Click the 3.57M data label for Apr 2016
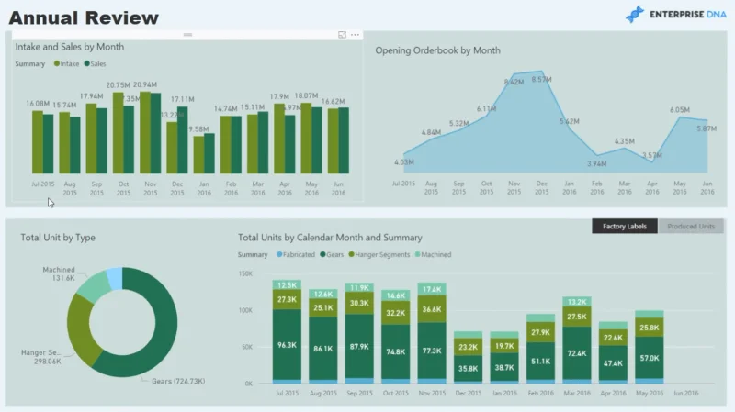 click(x=652, y=155)
